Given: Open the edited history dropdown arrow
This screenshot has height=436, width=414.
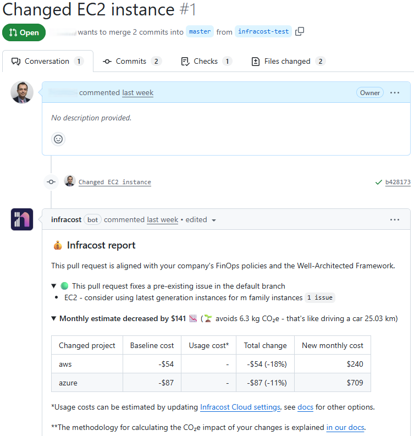Looking at the screenshot, I should pos(214,220).
